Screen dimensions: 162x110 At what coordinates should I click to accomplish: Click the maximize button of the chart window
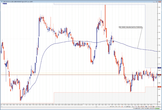(x=157, y=2)
